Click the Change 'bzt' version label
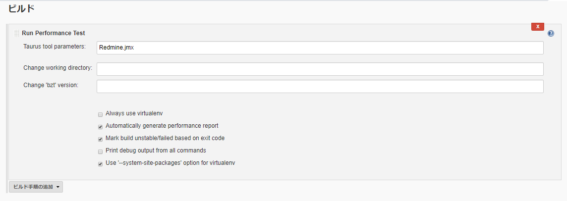The image size is (567, 201). 51,85
